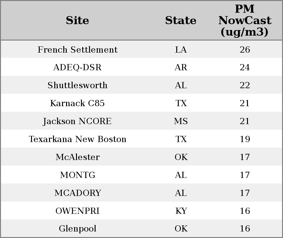Select the KY state cell
This screenshot has height=238, width=283.
(181, 211)
